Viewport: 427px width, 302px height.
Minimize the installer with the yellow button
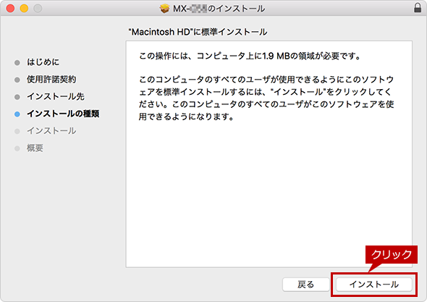point(24,8)
